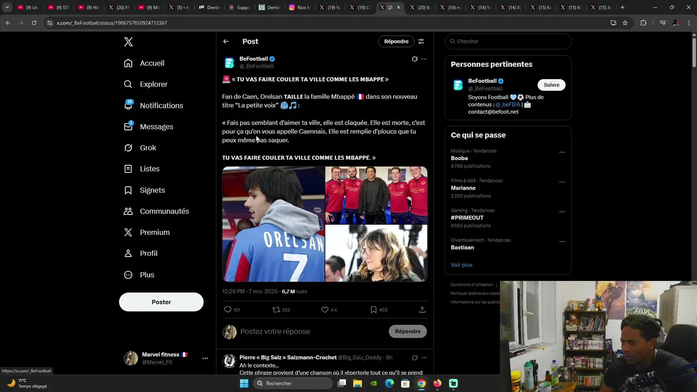Bookmark page with star icon
Screen dimensions: 697x392
(x=625, y=23)
